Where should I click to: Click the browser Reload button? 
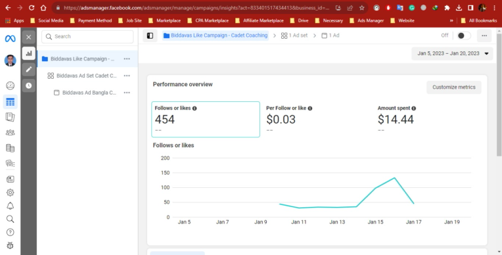point(32,8)
